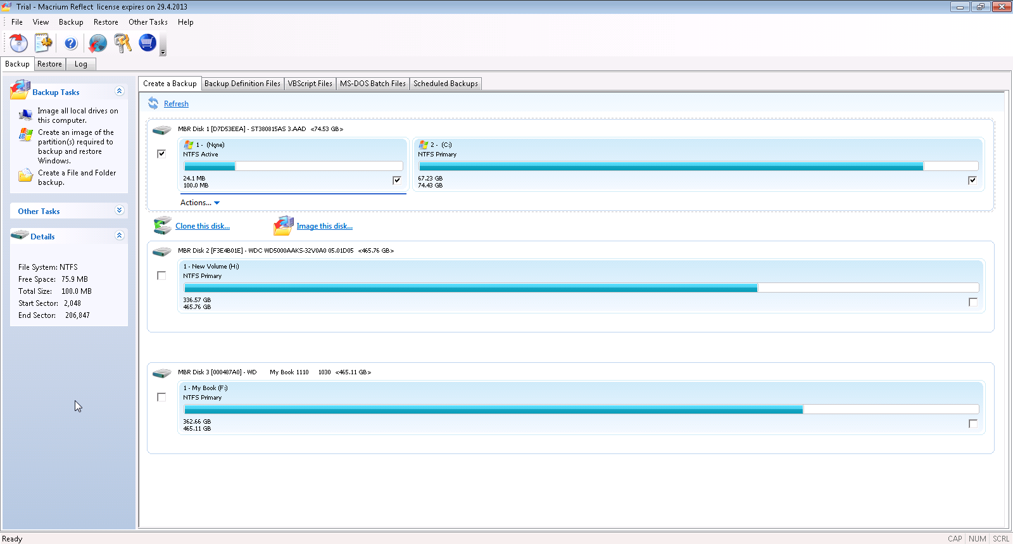1013x544 pixels.
Task: Click Image all local drives on this computer
Action: tap(78, 115)
